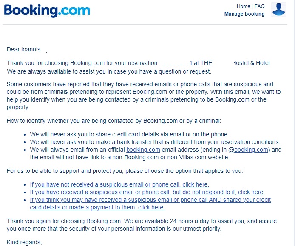Open the FAQ link in header
295x246 pixels.
coord(259,6)
